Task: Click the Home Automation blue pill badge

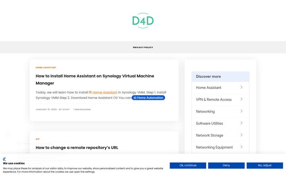Action: click(148, 98)
